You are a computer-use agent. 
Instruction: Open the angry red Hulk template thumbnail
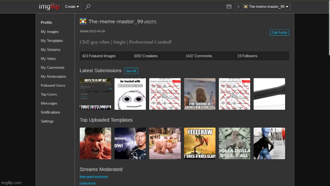(95, 143)
